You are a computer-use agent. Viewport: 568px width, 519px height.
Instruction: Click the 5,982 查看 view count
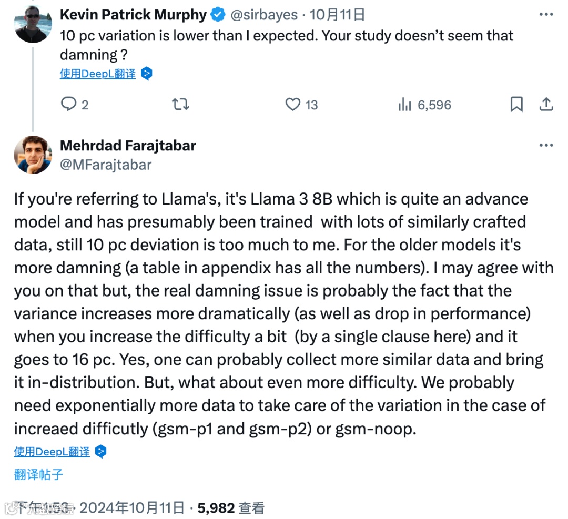(x=230, y=508)
